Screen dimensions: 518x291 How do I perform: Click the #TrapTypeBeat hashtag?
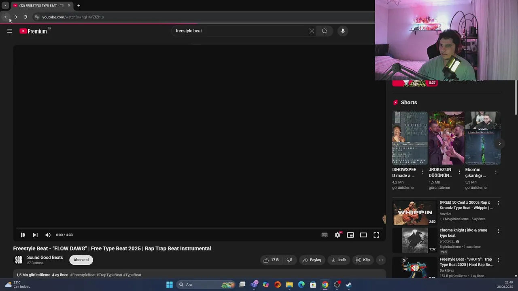click(x=109, y=275)
